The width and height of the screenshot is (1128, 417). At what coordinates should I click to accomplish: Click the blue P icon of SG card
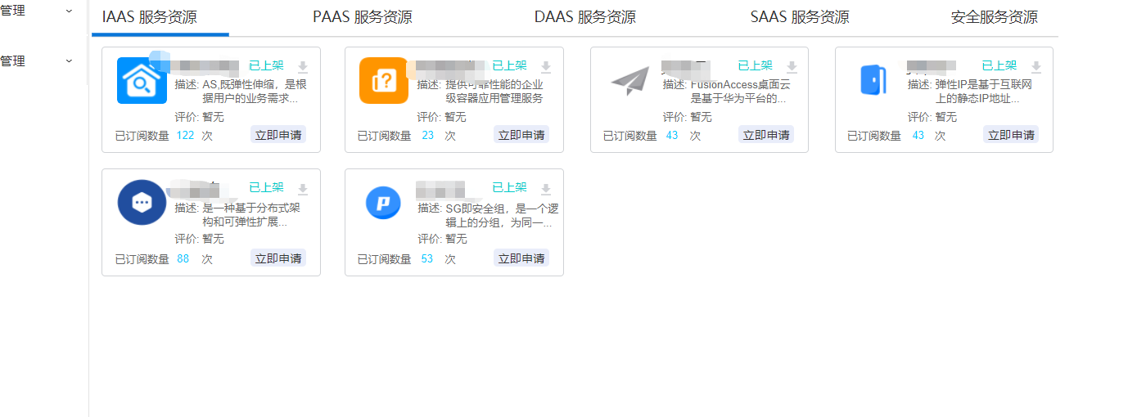coord(383,202)
